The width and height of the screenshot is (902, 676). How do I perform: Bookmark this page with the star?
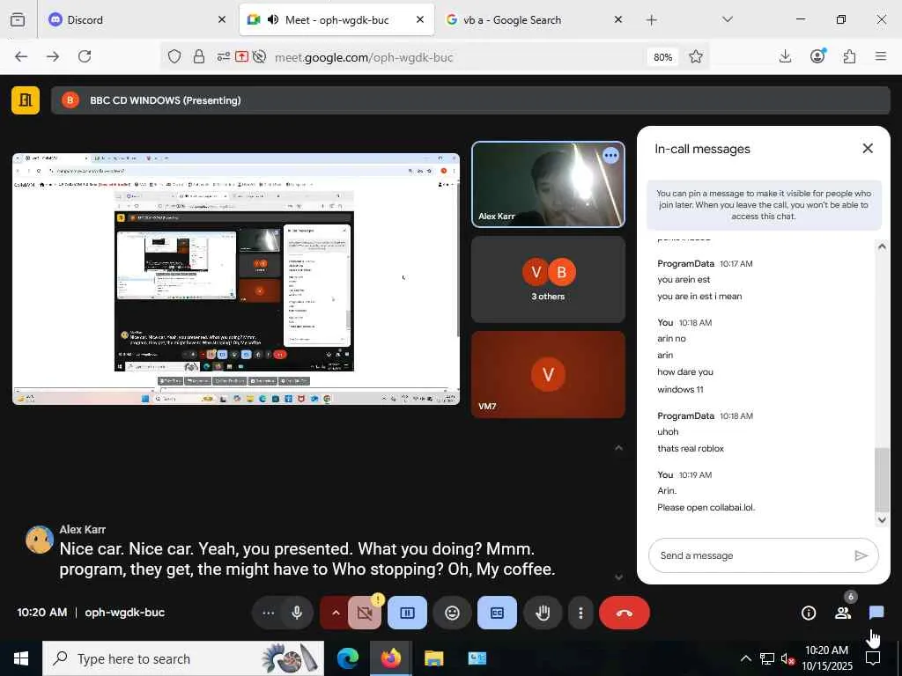coord(696,56)
